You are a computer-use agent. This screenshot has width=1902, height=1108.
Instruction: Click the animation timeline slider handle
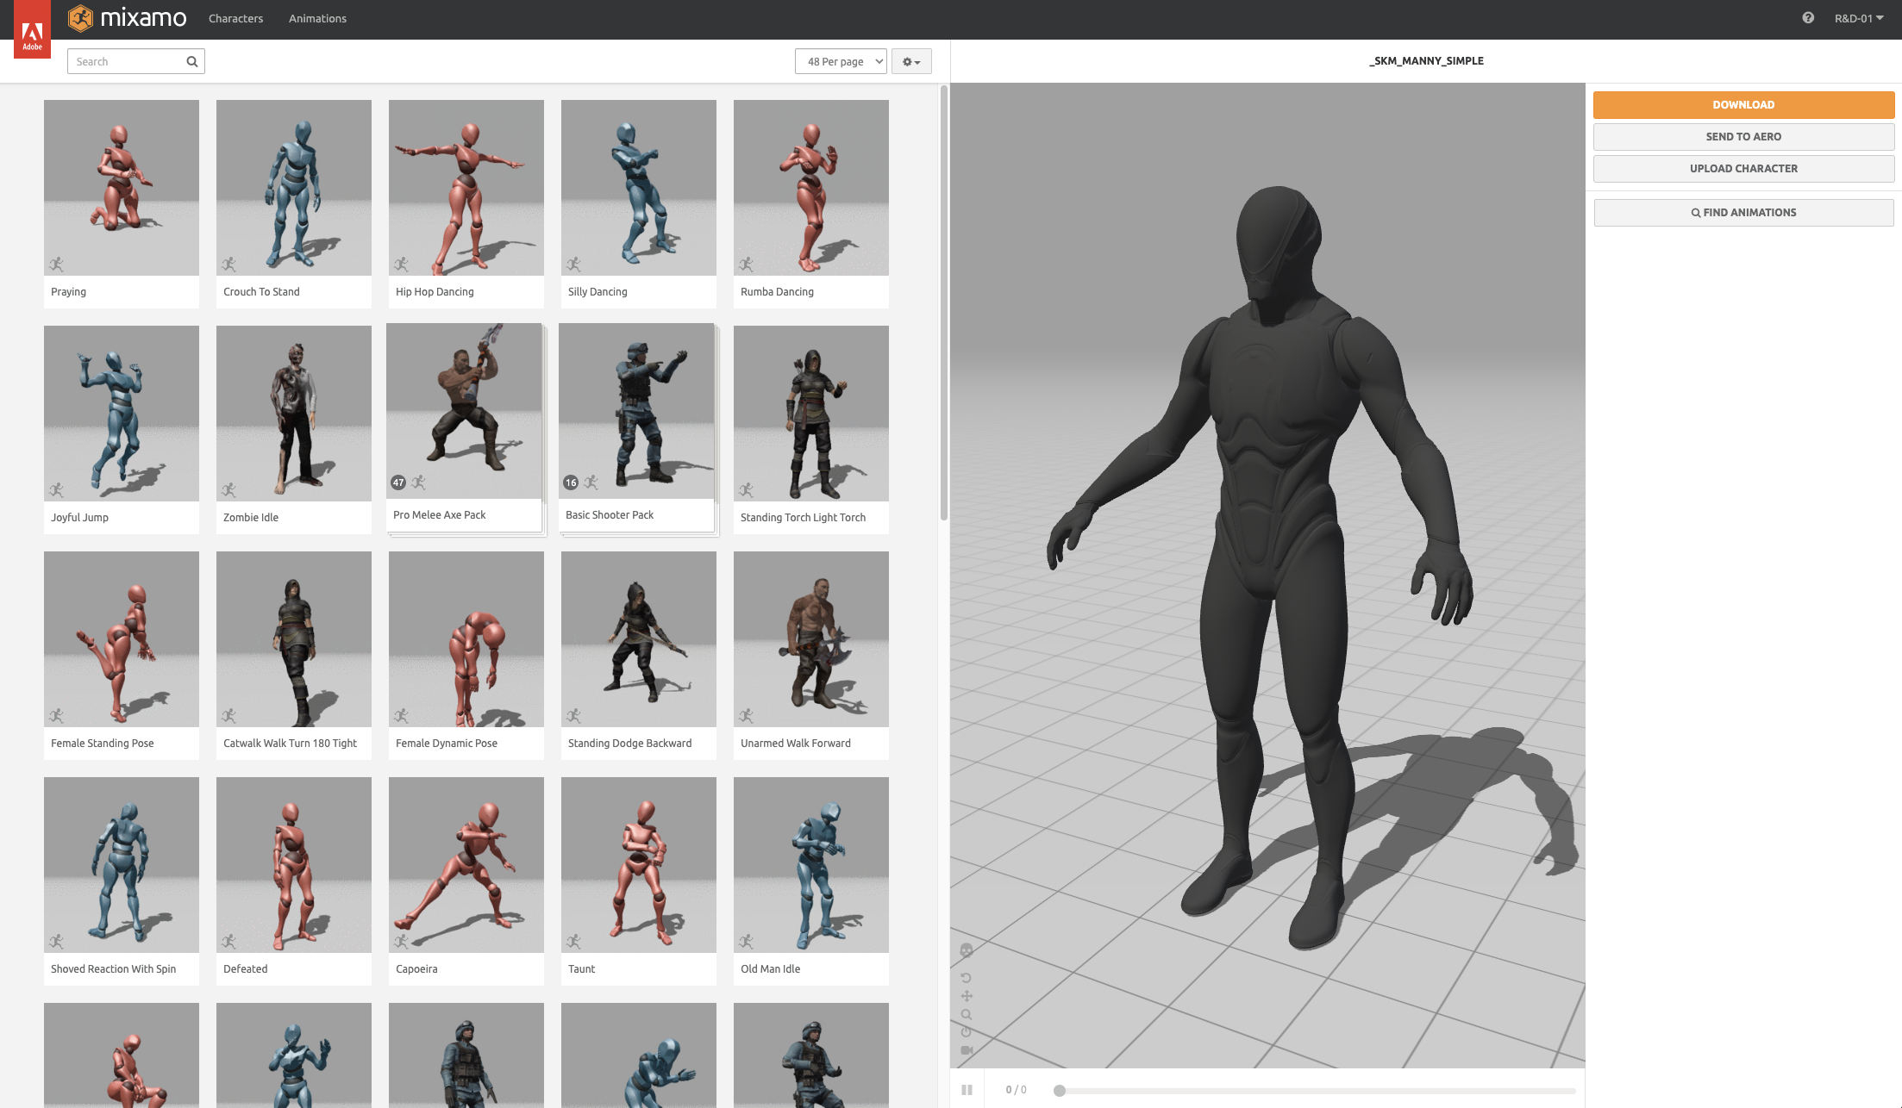[1060, 1090]
